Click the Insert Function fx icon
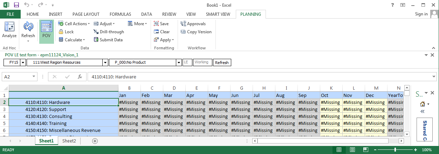439x154 pixels. pos(80,77)
